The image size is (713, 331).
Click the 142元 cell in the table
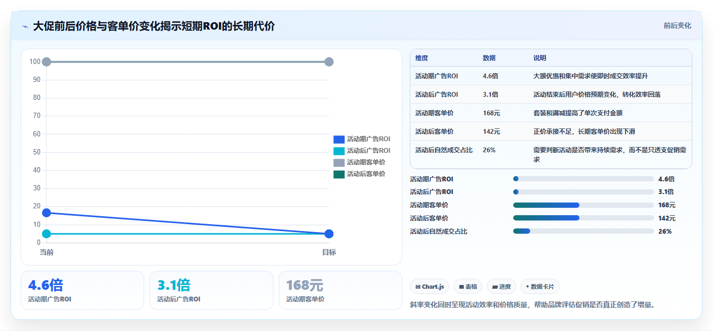(x=491, y=132)
